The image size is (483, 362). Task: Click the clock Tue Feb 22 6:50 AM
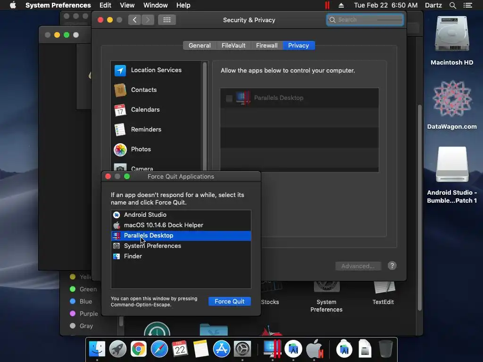pyautogui.click(x=386, y=5)
